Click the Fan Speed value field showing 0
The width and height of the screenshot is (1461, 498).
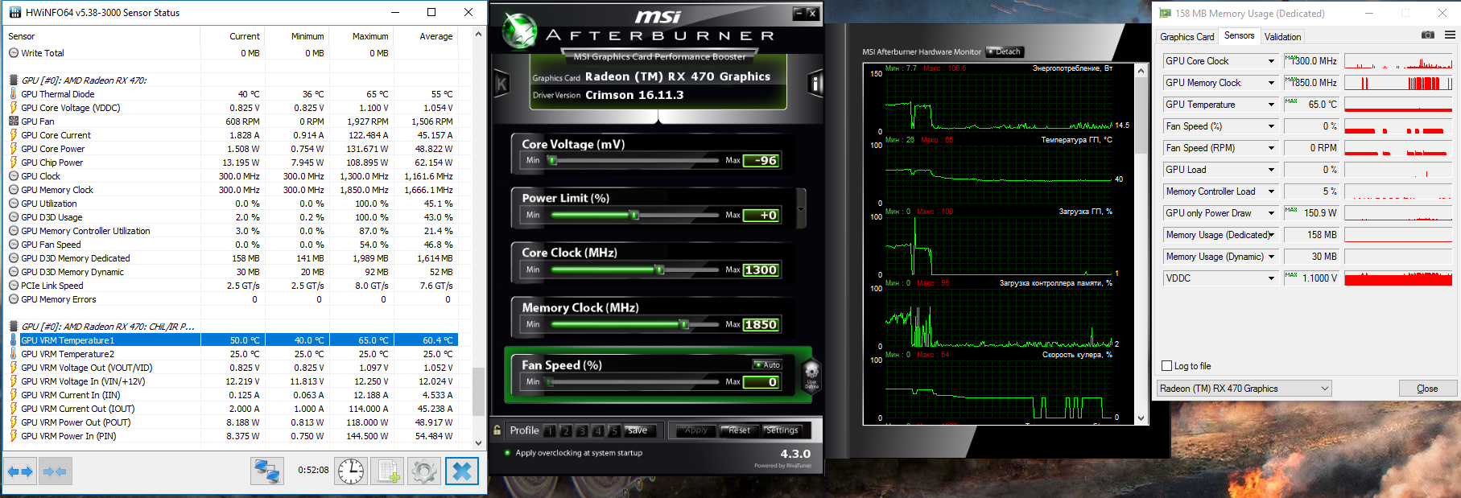click(x=761, y=382)
